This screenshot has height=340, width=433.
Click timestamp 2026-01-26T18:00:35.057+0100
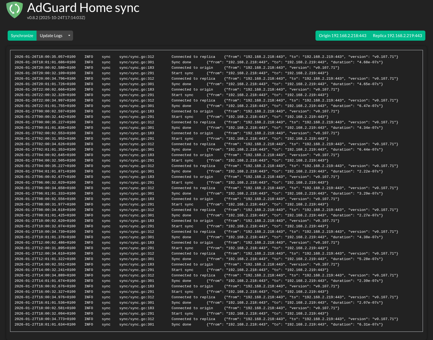point(45,57)
